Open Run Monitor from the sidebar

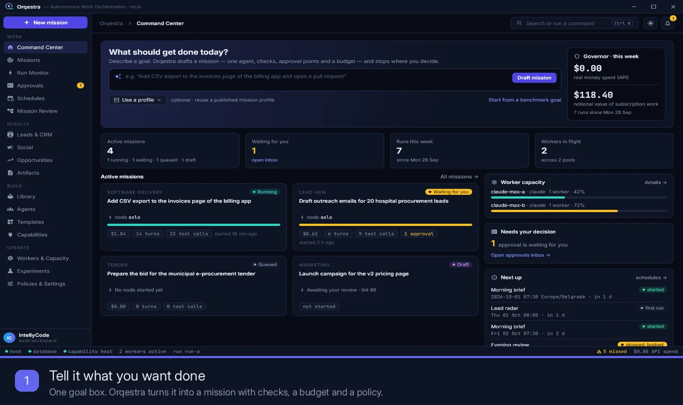point(45,73)
